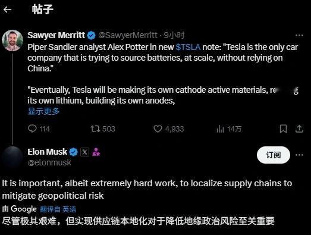Click Elon Musk's verified checkmark badge

(x=73, y=152)
